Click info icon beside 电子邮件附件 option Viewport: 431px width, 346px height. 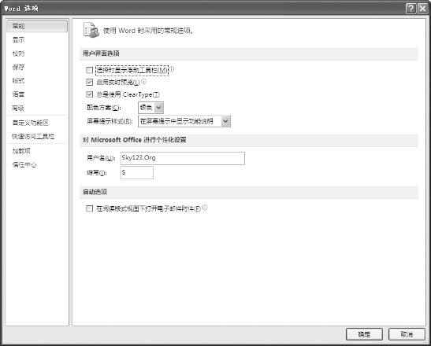(x=205, y=208)
